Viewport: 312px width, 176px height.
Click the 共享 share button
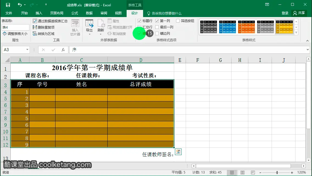(299, 13)
